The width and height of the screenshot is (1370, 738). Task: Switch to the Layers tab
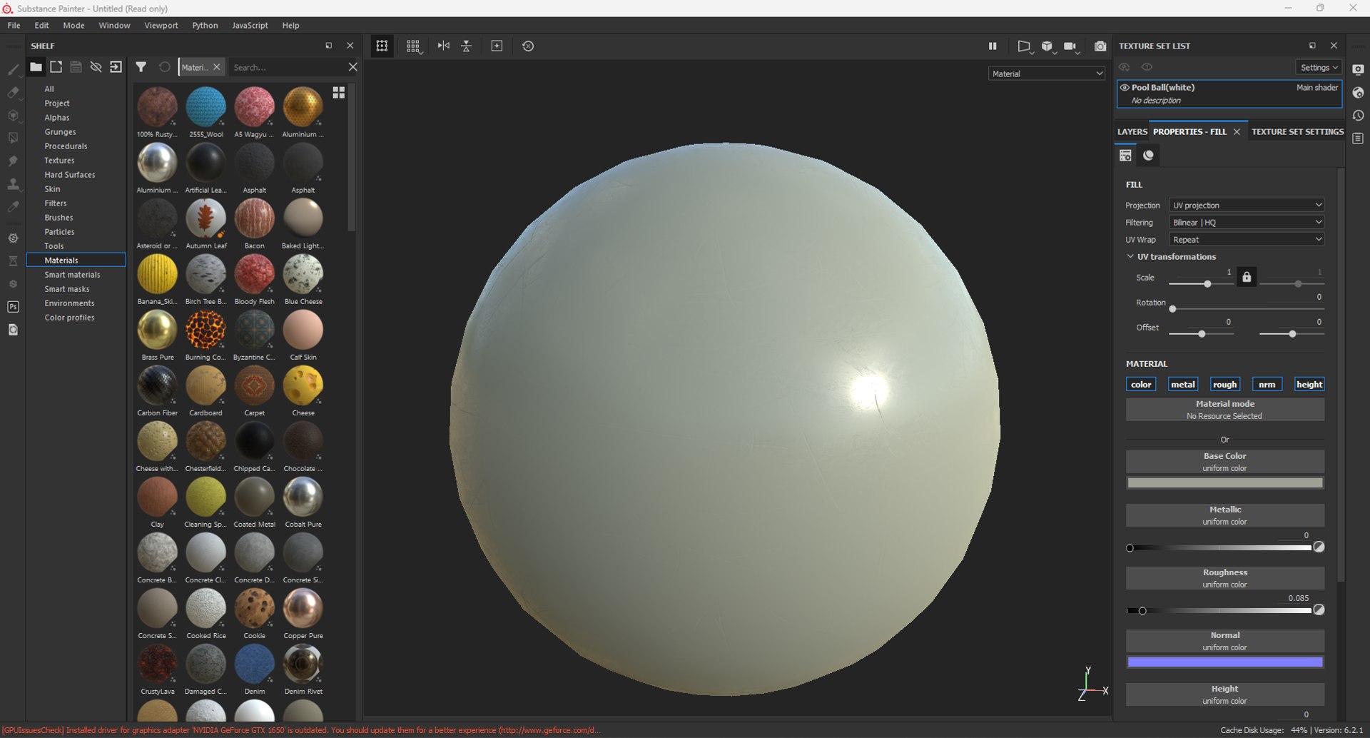(1132, 131)
